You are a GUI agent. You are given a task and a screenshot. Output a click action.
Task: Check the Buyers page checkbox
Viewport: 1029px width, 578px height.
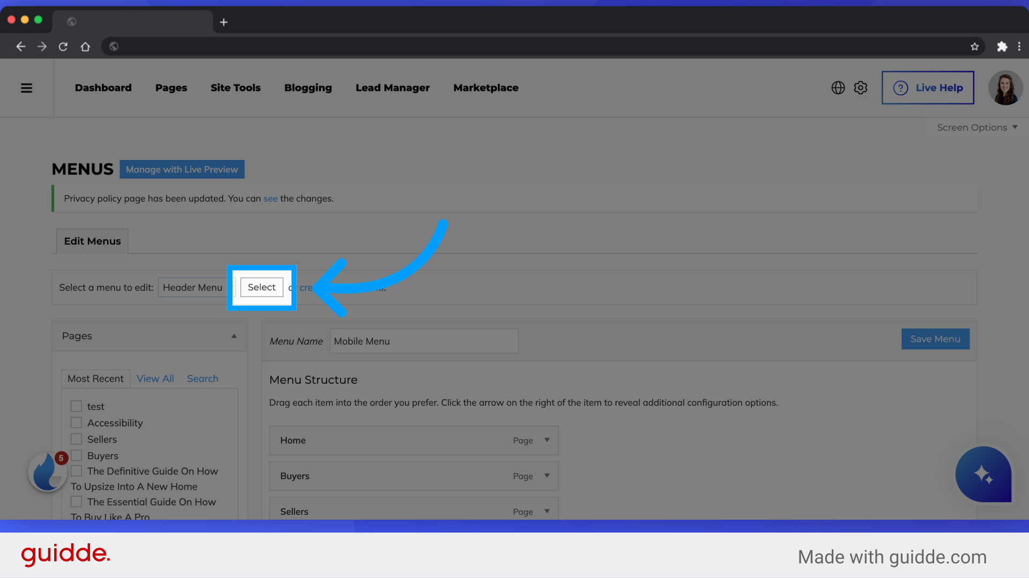(x=76, y=455)
